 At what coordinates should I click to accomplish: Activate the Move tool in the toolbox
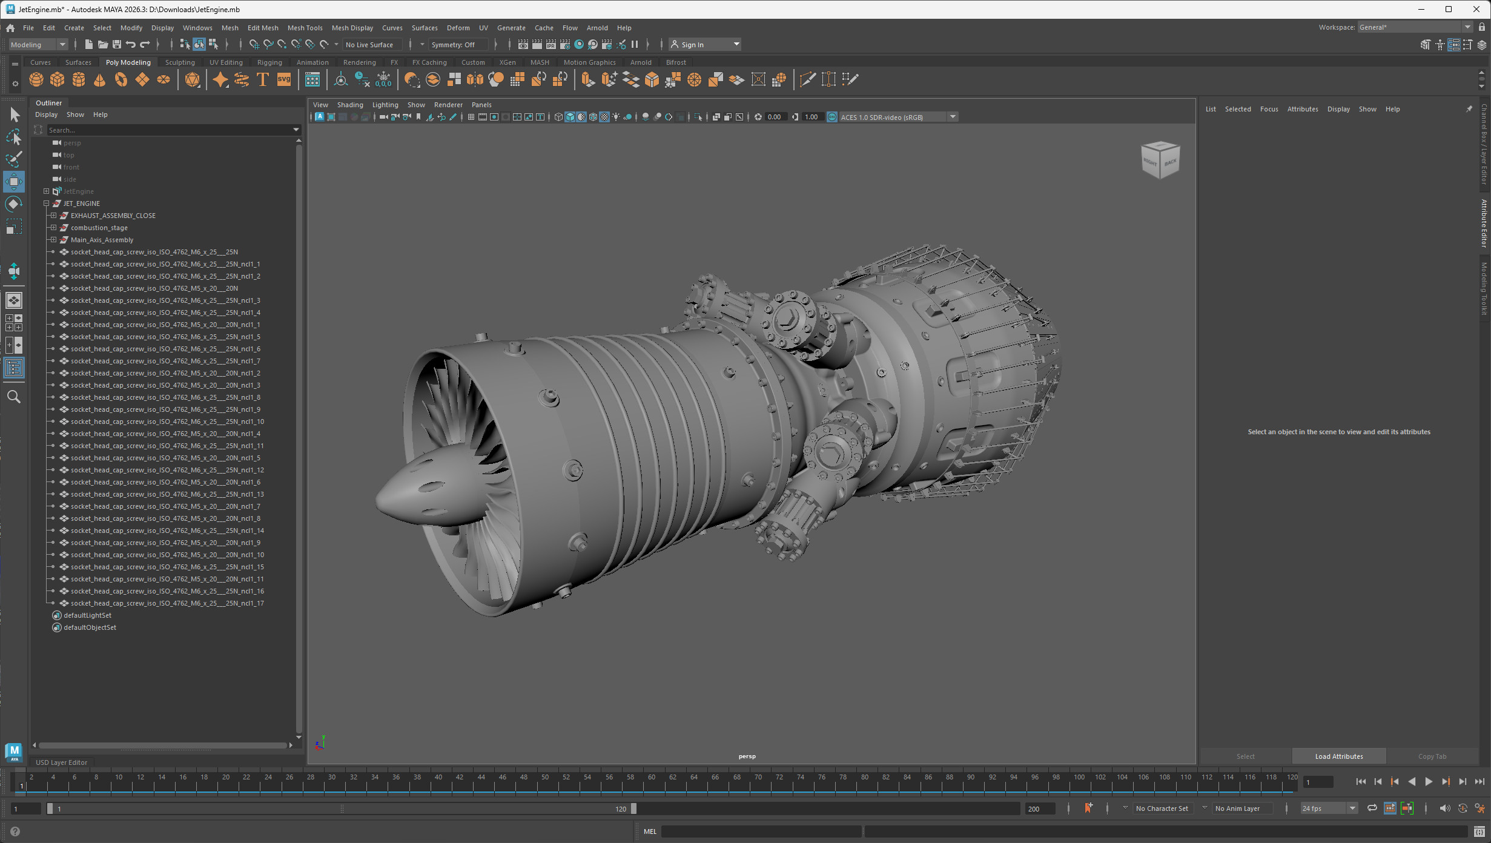pos(13,181)
